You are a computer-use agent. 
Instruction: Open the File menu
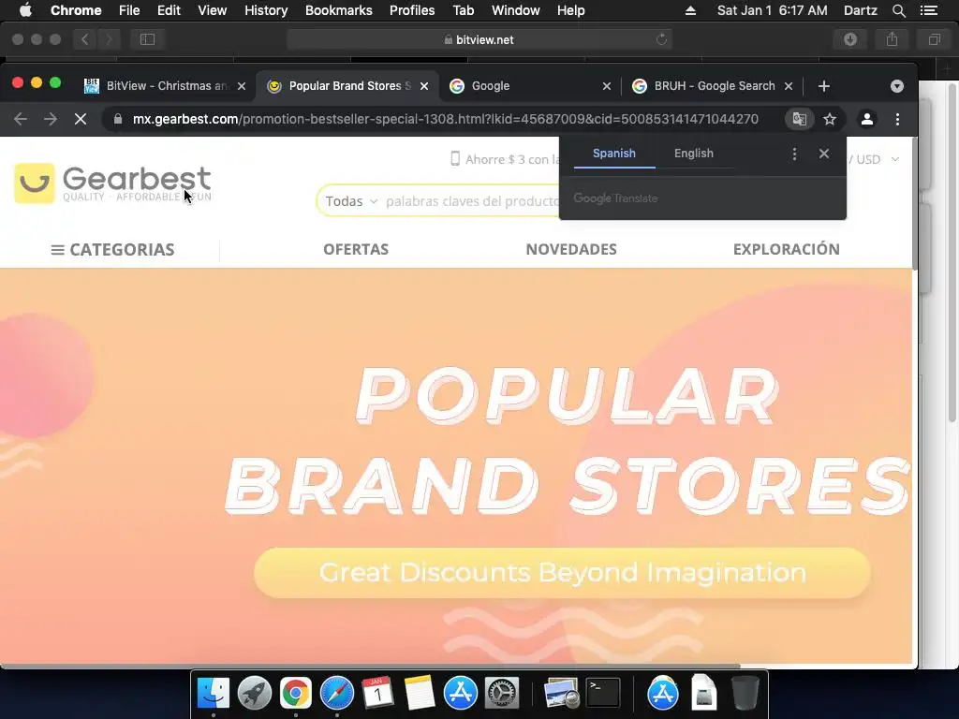(129, 10)
